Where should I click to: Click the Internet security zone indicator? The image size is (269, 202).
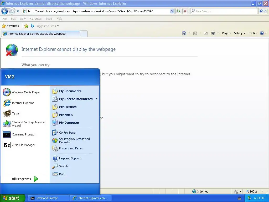(x=200, y=191)
